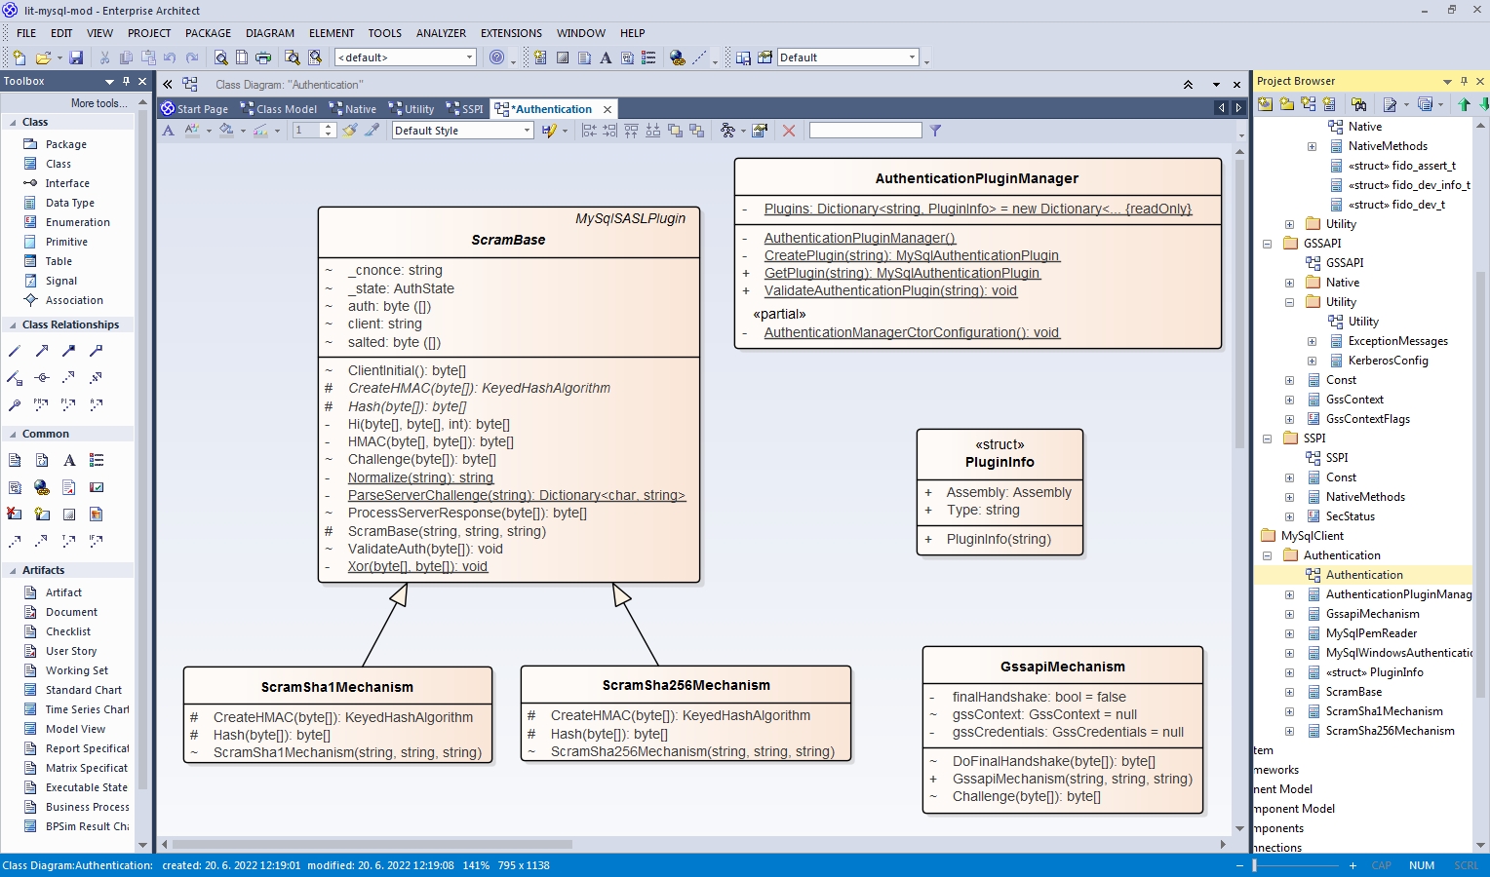Toggle the CAP indicator in status bar
The image size is (1490, 877).
(x=1382, y=865)
